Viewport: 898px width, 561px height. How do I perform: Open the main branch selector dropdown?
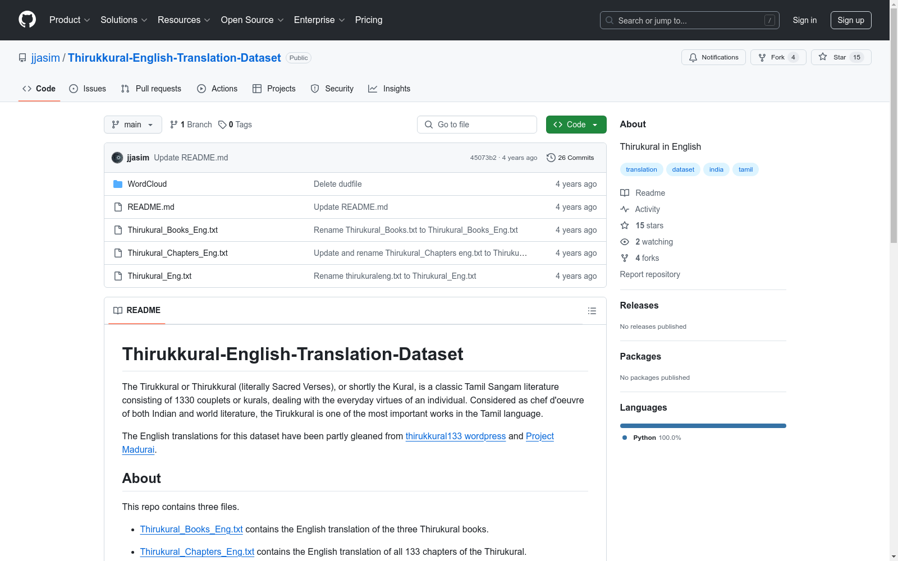[x=133, y=125]
